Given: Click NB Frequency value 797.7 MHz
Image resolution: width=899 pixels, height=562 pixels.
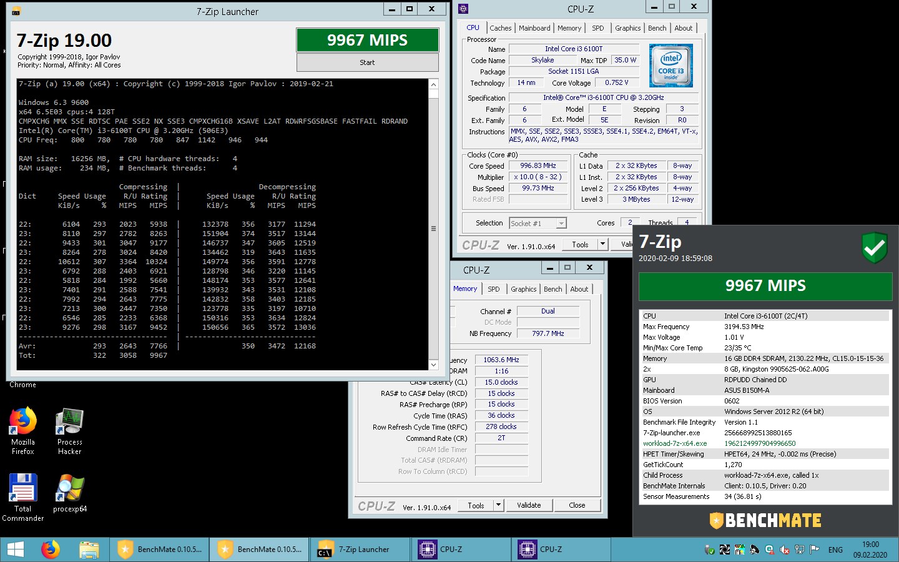Looking at the screenshot, I should tap(548, 333).
